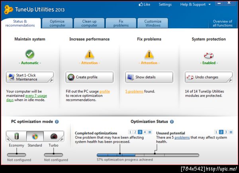Switch to the Customize Windows tab
The image size is (239, 173).
click(x=153, y=23)
